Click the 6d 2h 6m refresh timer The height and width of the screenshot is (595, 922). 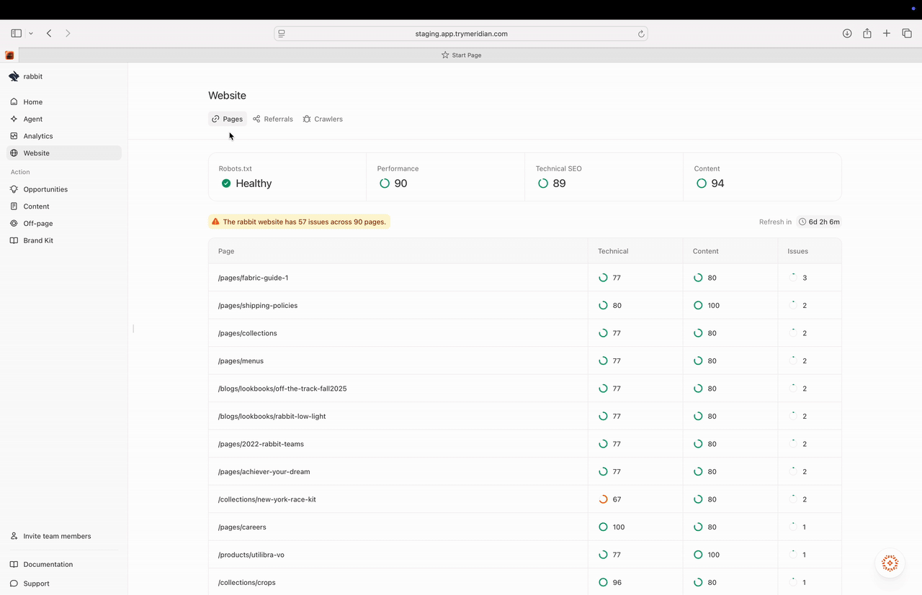(x=820, y=222)
